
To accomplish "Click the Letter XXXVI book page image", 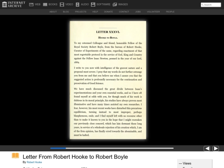I will [108, 80].
